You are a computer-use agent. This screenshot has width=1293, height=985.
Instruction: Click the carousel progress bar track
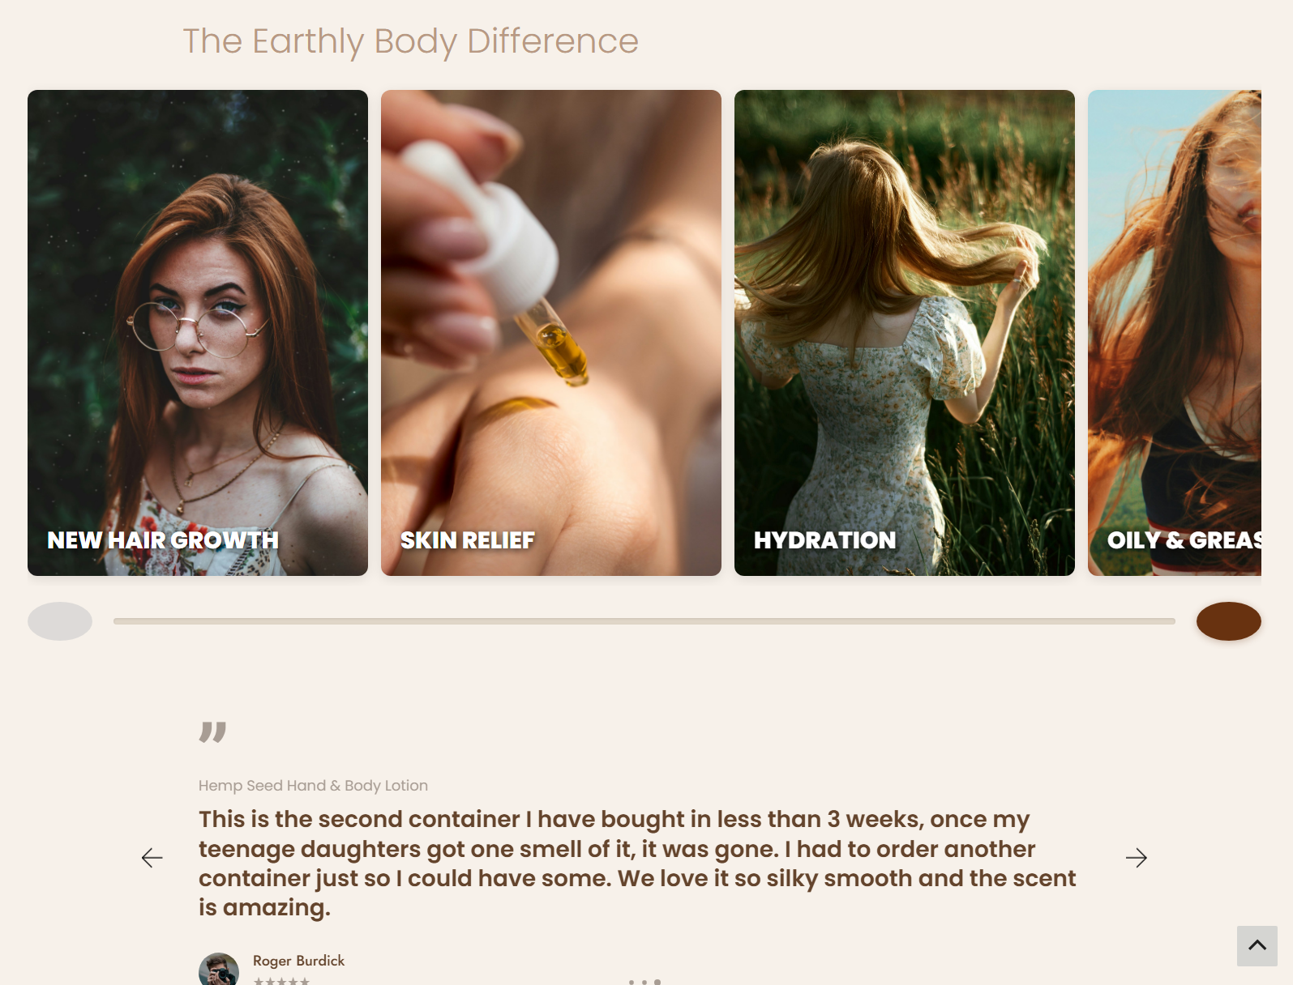coord(644,621)
